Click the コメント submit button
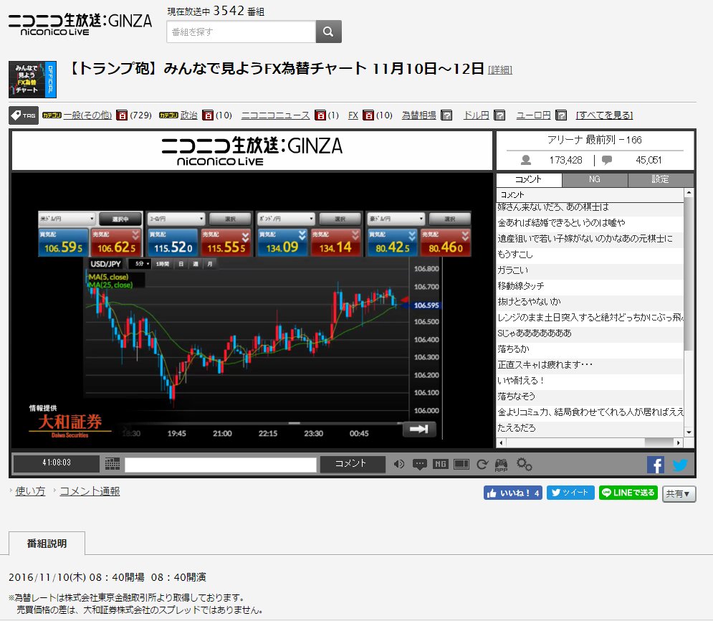This screenshot has width=713, height=621. [353, 464]
